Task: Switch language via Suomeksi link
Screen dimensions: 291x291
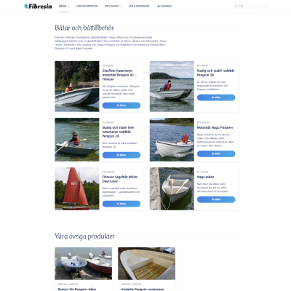Action: (x=164, y=6)
